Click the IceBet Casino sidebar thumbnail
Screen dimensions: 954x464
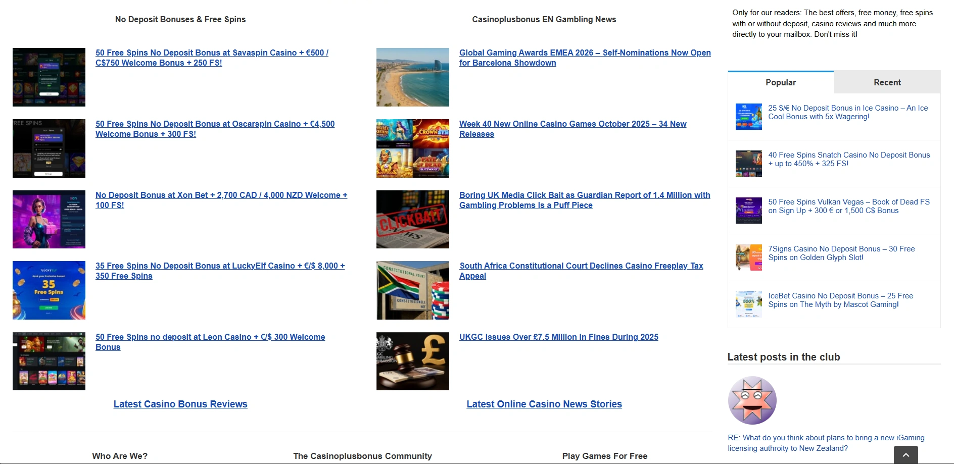point(749,304)
